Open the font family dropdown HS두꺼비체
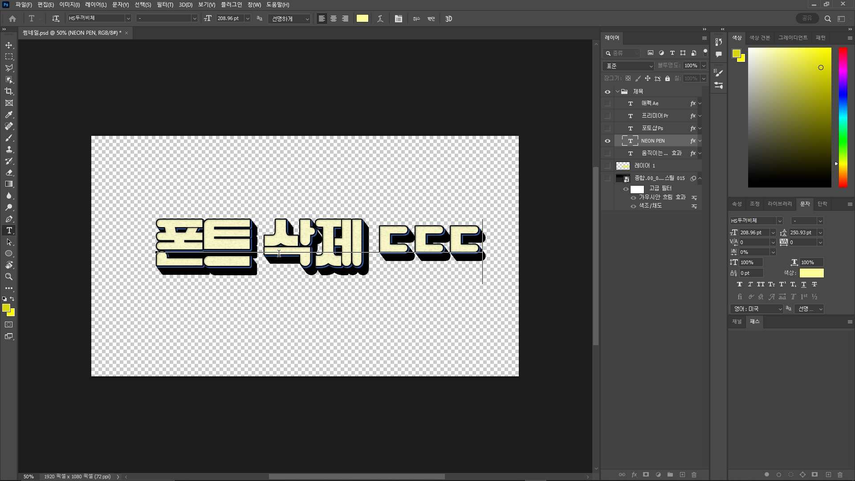The height and width of the screenshot is (481, 855). [128, 19]
